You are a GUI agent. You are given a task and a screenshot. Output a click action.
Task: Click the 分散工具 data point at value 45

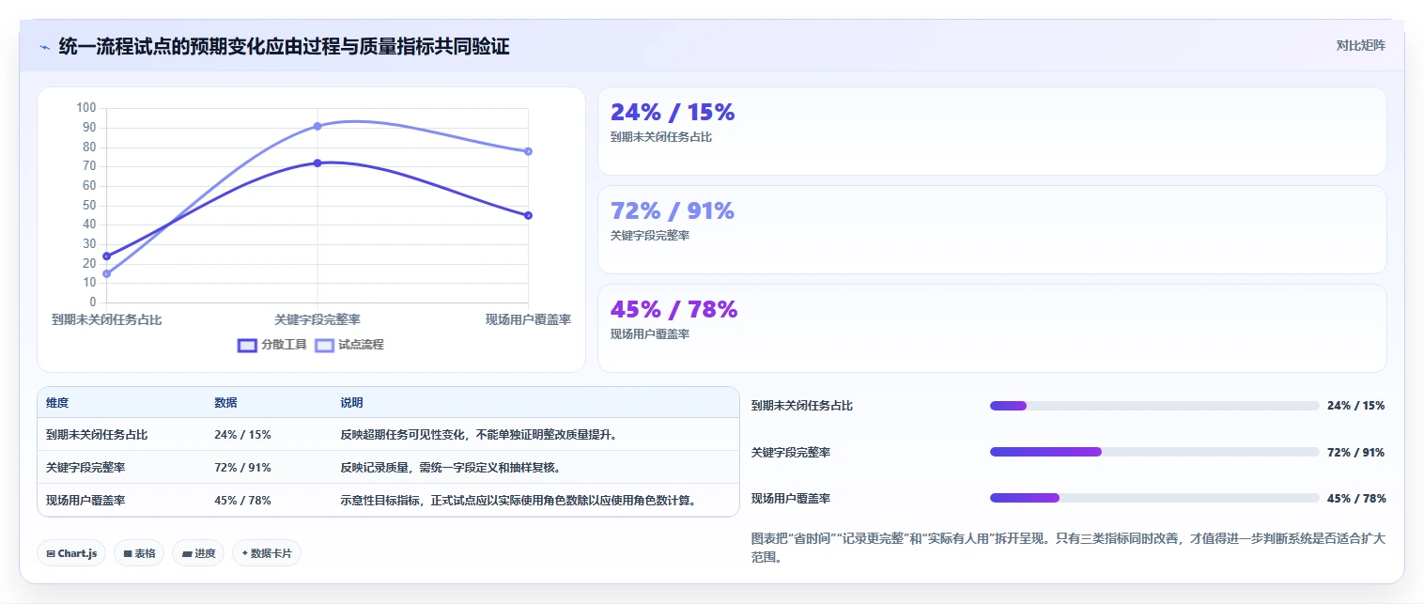tap(528, 215)
